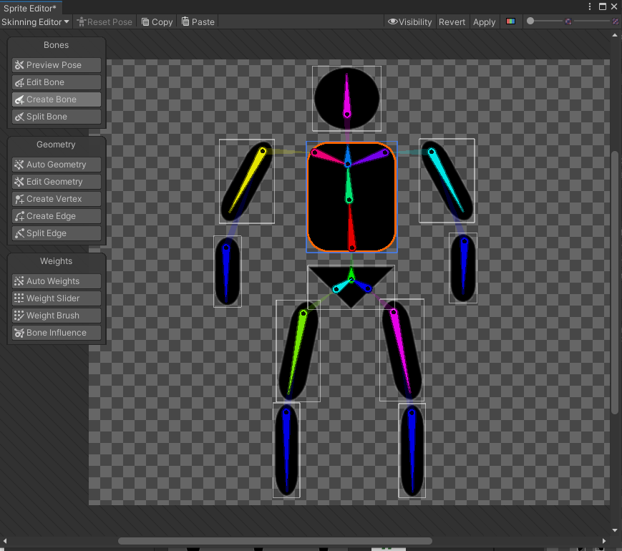Enable Edit Geometry mode

point(56,181)
